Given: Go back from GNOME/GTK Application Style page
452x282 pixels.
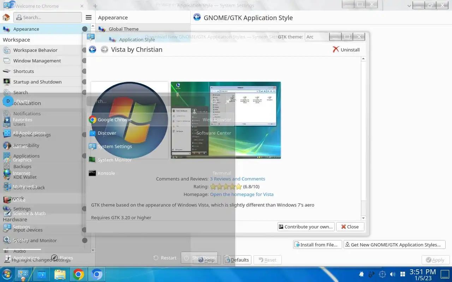Looking at the screenshot, I should click(x=197, y=17).
